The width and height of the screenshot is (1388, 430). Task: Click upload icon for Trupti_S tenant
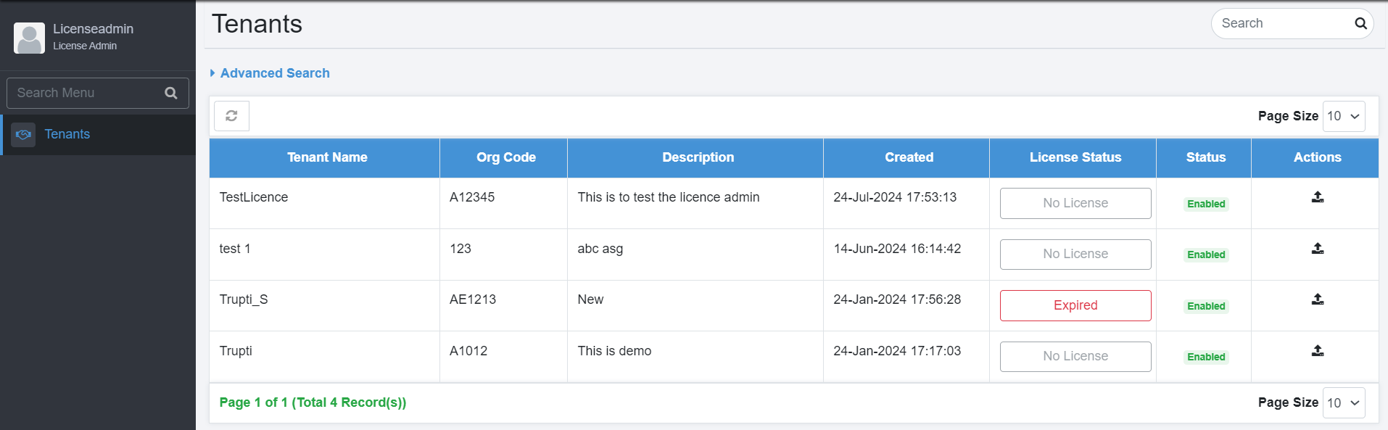(x=1318, y=299)
